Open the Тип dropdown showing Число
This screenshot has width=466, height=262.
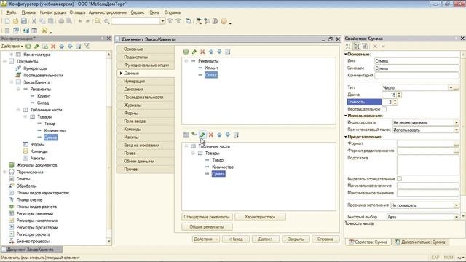tap(451, 87)
